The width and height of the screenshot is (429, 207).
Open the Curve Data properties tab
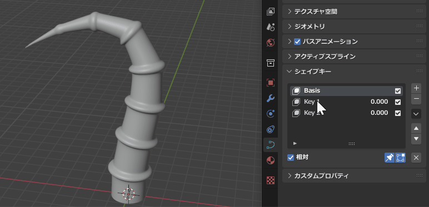point(271,145)
